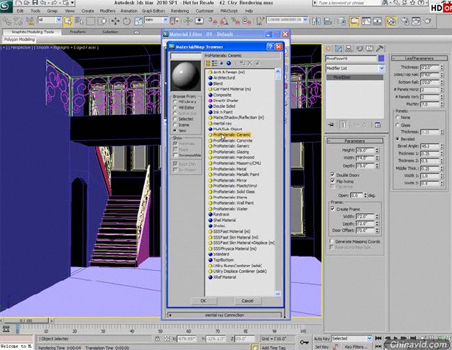Expand the mental ray Connection rollout

tap(225, 315)
